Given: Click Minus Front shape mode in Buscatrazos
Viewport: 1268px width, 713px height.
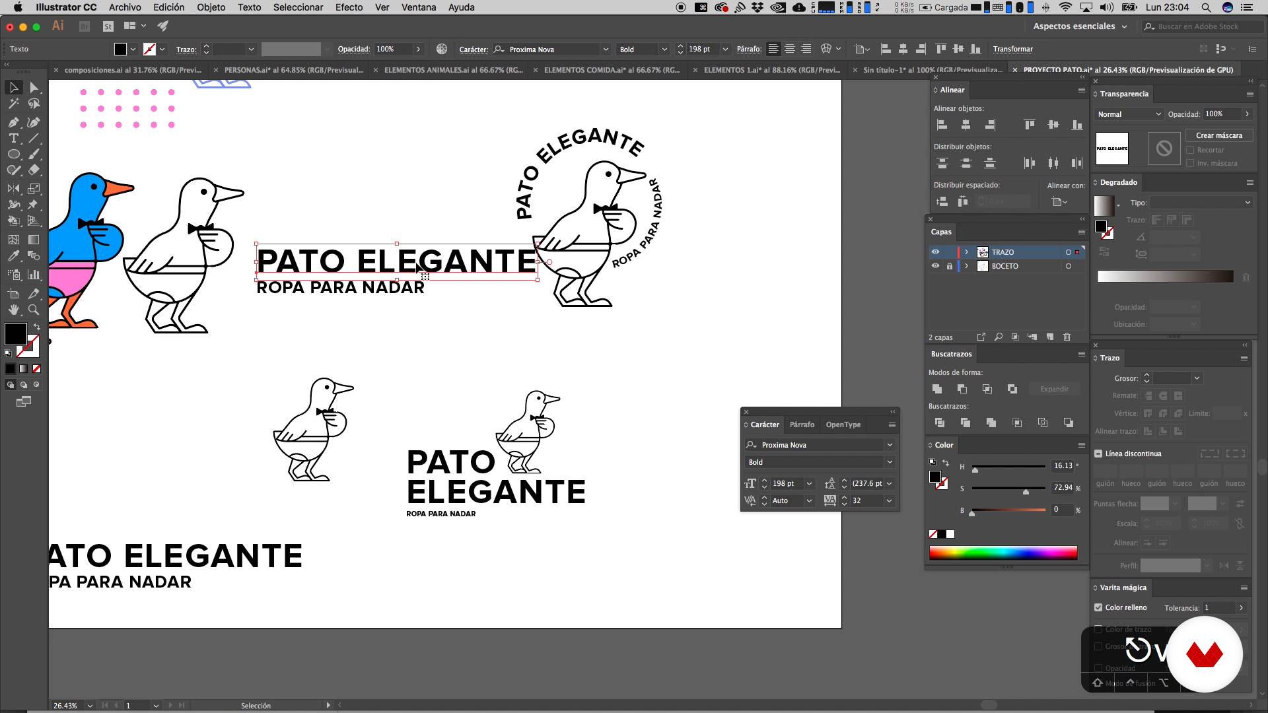Looking at the screenshot, I should point(962,389).
